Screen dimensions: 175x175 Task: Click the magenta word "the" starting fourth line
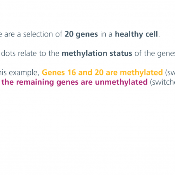pos(8,82)
